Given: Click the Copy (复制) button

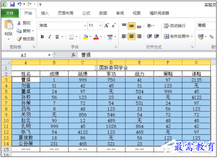Looking at the screenshot, I should [23, 31].
